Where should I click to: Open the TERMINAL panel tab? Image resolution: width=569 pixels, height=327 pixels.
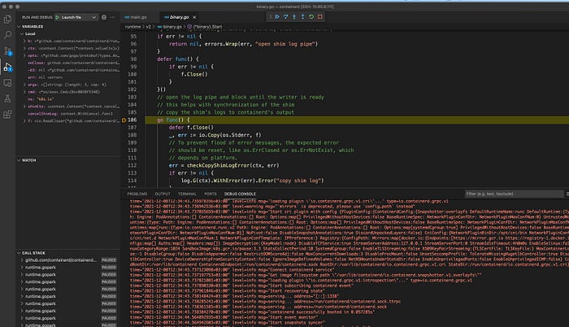pos(187,194)
